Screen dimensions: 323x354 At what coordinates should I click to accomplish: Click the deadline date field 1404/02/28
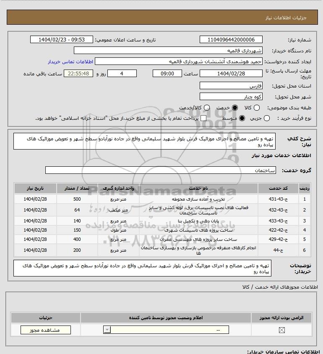231,74
